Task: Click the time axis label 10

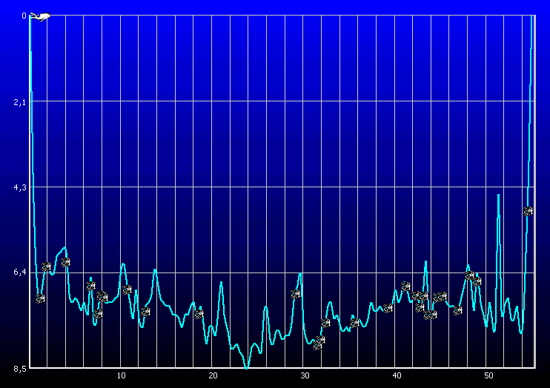Action: 121,375
